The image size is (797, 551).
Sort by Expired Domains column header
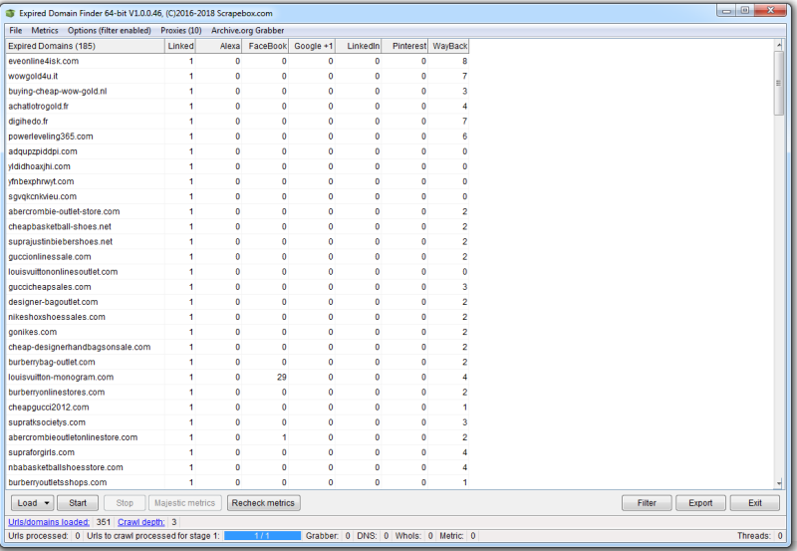[x=86, y=46]
